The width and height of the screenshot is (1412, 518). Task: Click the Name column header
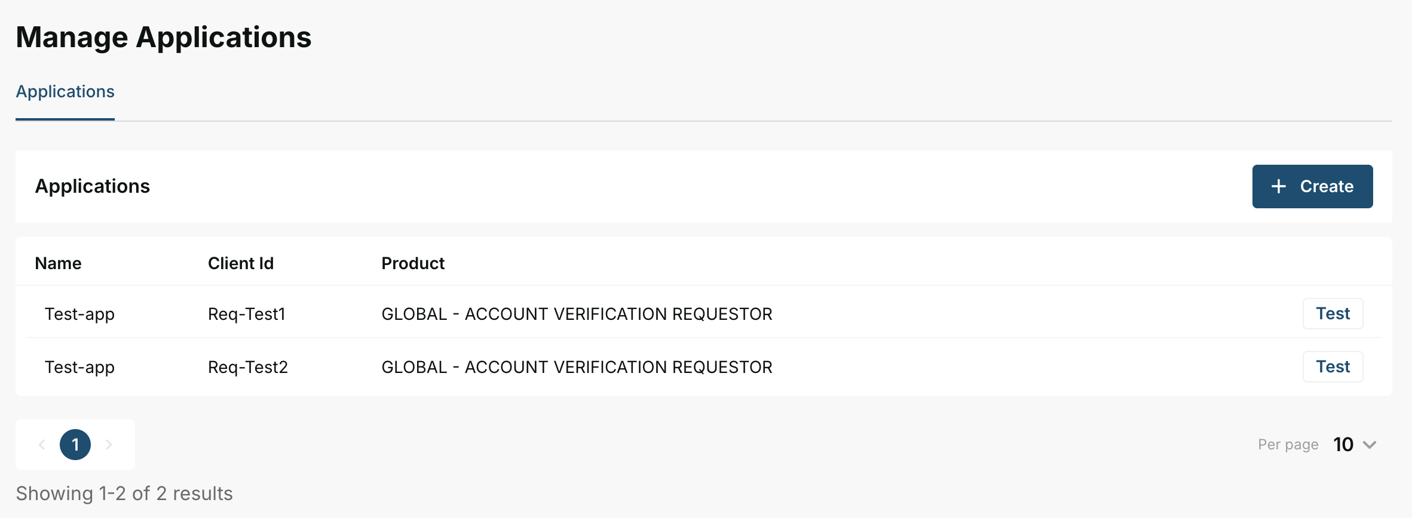58,264
